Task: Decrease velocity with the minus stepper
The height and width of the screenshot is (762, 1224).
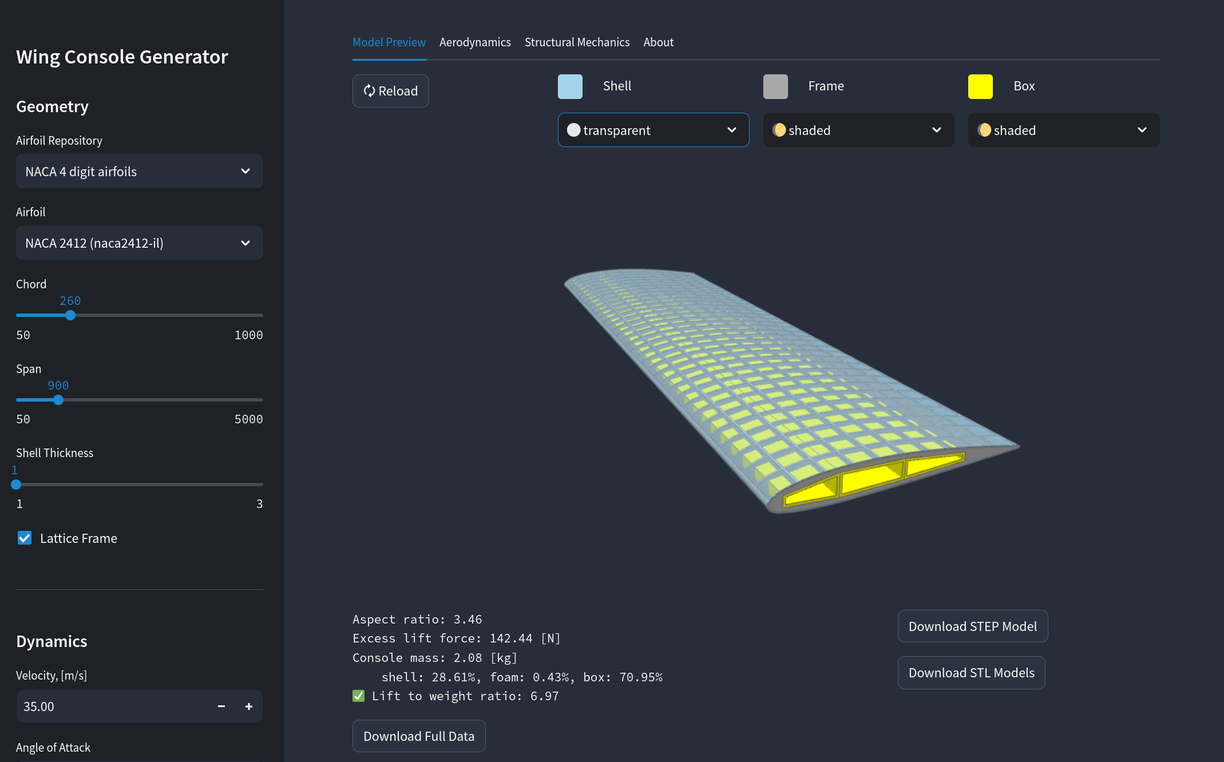Action: click(x=221, y=707)
